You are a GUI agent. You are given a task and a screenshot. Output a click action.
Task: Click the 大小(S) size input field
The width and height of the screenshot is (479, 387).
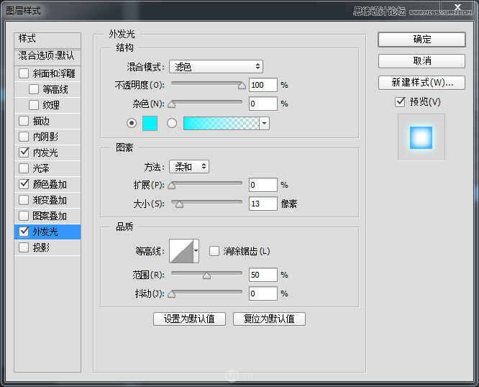pyautogui.click(x=263, y=204)
